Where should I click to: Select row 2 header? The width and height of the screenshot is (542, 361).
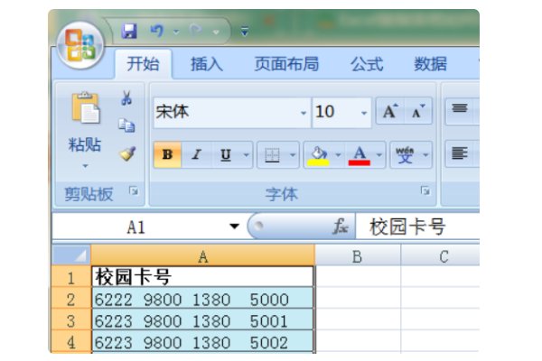71,299
